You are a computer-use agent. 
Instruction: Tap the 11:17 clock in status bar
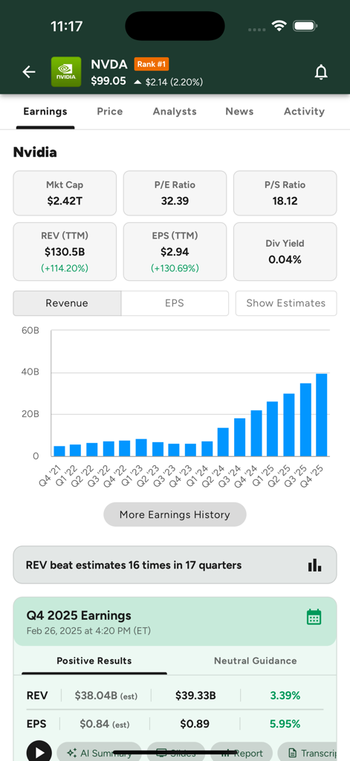[x=66, y=26]
